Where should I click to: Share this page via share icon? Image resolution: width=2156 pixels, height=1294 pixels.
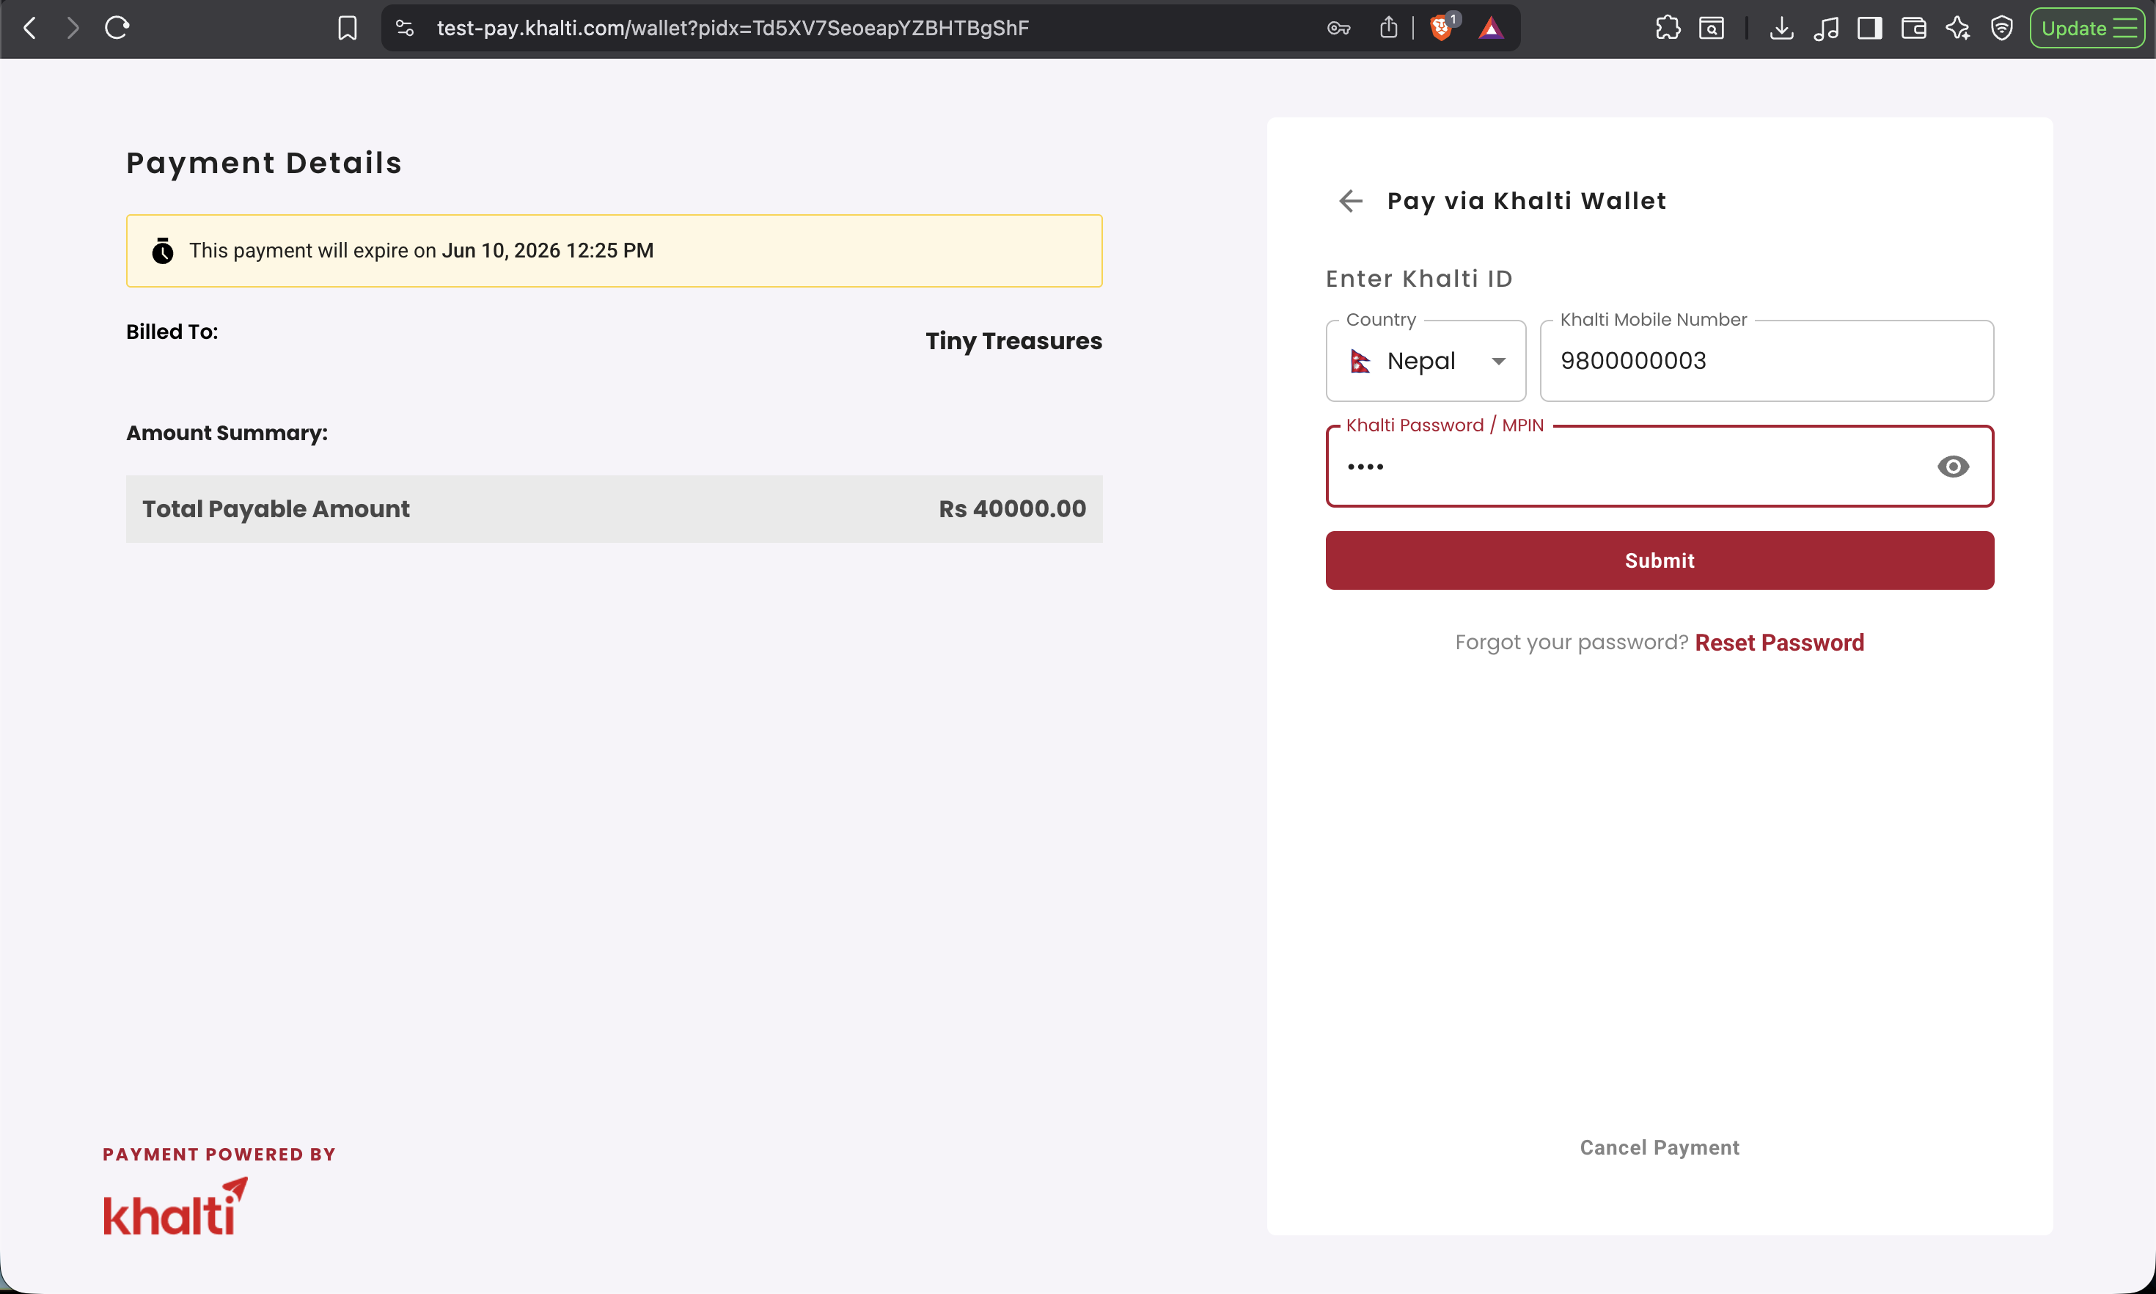tap(1388, 28)
